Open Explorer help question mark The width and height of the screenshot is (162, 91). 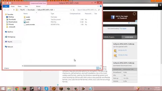(101, 6)
